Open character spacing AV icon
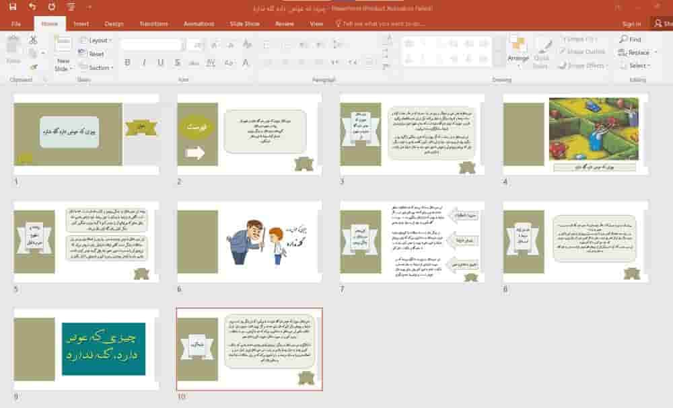The height and width of the screenshot is (408, 673). click(211, 63)
